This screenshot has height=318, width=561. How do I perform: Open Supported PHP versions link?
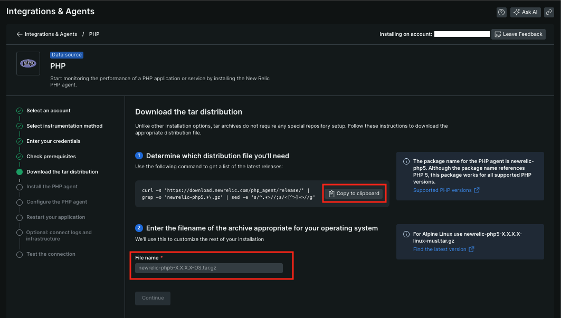[446, 190]
